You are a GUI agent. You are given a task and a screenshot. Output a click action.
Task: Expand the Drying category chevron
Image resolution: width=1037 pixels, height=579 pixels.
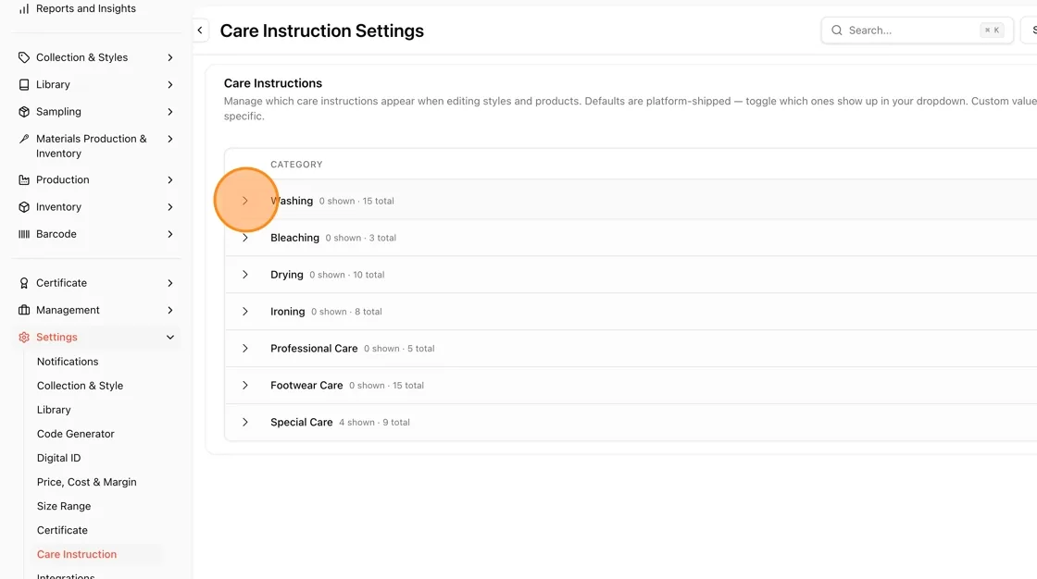tap(244, 275)
